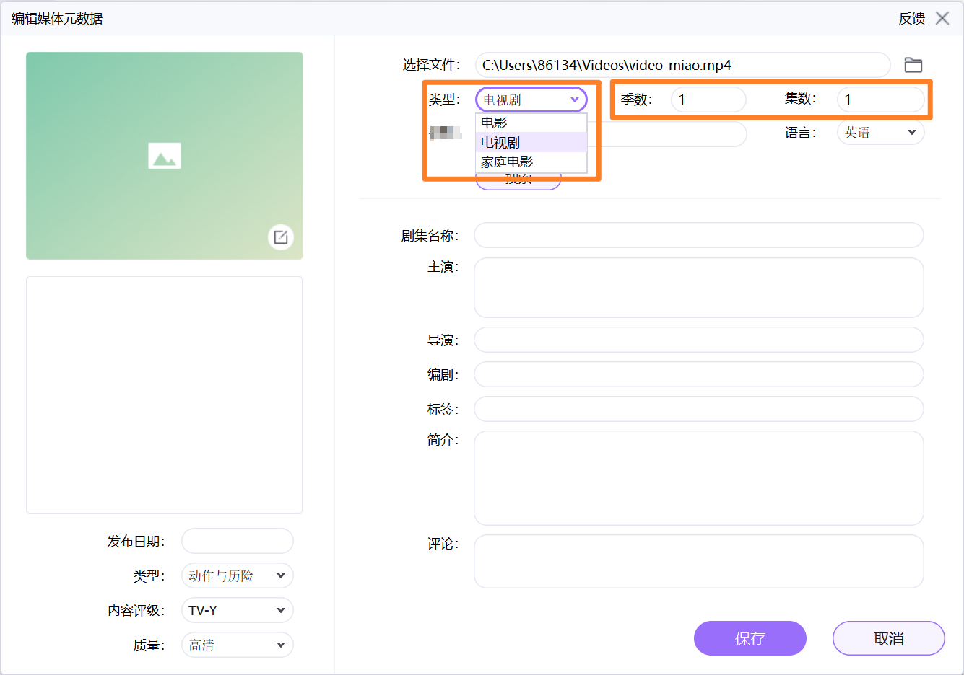Click the 保存 save button
This screenshot has height=675, width=964.
click(750, 638)
